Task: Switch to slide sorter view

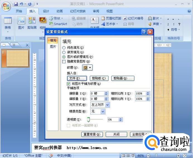Action: [128, 156]
